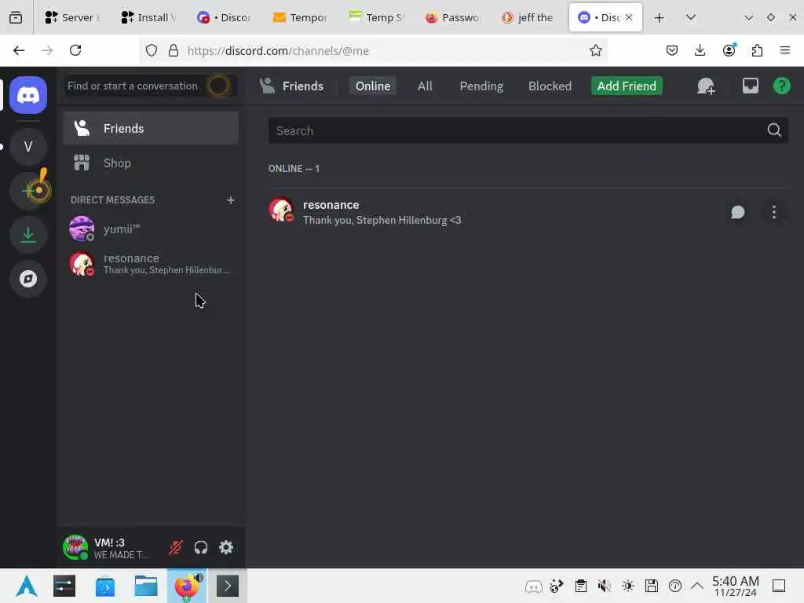
Task: Open clock showing 5:40 AM
Action: (x=736, y=586)
